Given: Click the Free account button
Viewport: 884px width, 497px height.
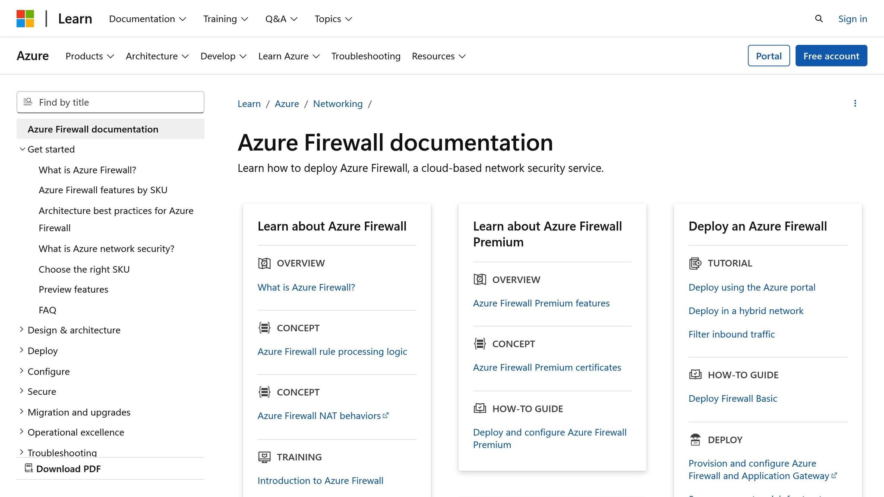Looking at the screenshot, I should point(831,56).
